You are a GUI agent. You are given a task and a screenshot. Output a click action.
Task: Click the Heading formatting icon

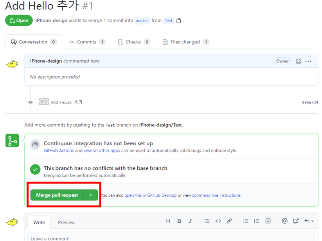[168, 221]
